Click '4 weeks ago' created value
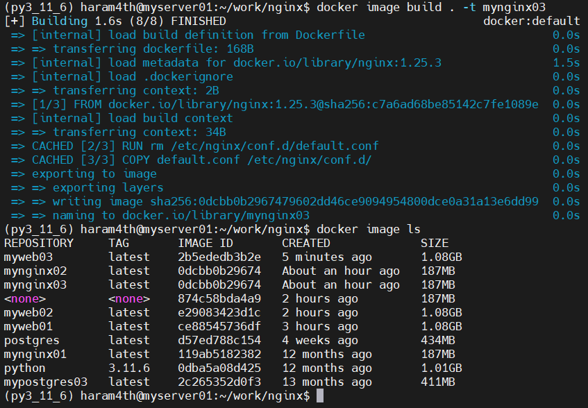This screenshot has height=408, width=588. pyautogui.click(x=320, y=340)
